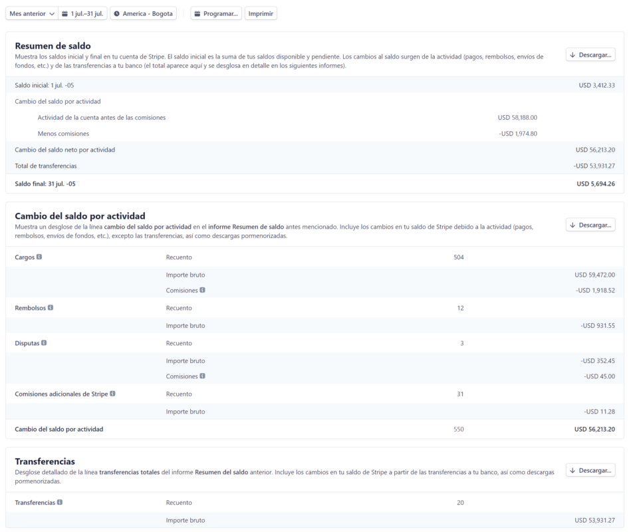Open the 1 jul.–31 jul. date range picker
629x532 pixels.
83,13
